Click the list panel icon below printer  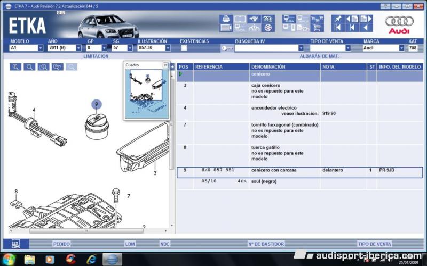click(226, 28)
